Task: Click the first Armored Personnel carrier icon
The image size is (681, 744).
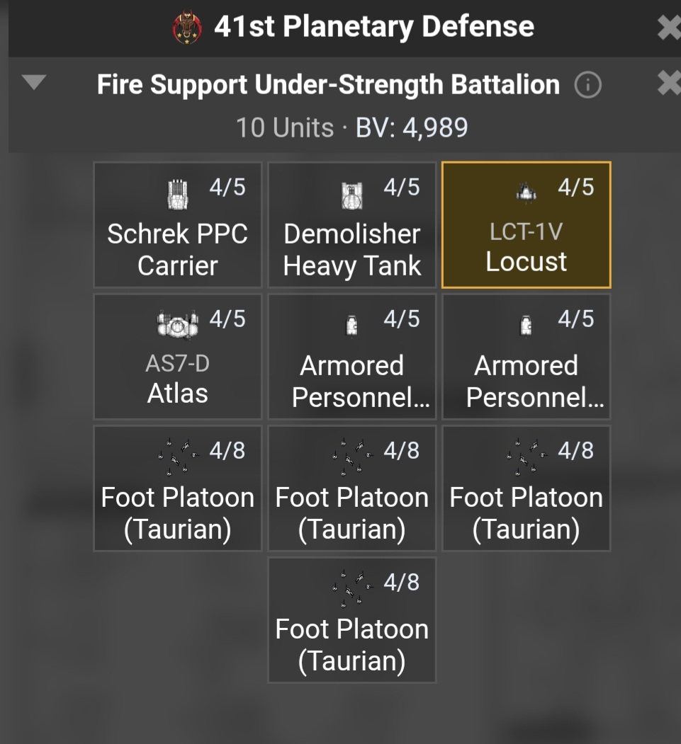Action: pos(352,326)
